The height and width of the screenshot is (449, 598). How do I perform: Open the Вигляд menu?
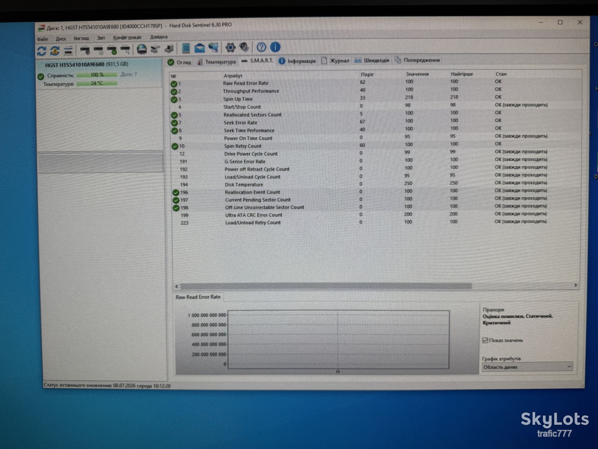pyautogui.click(x=81, y=38)
